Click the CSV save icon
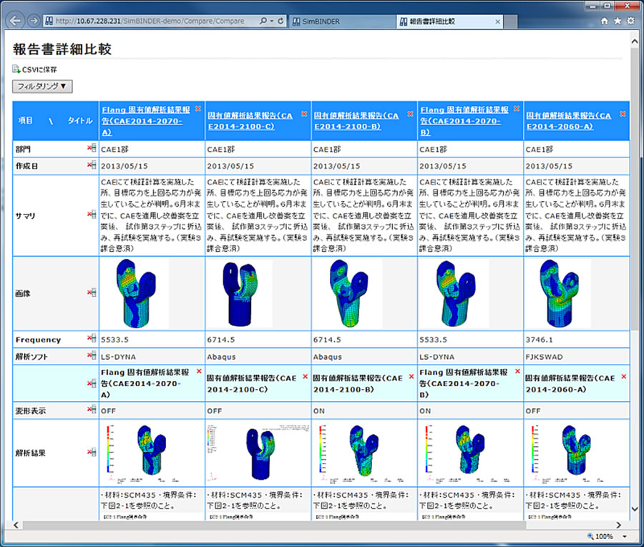This screenshot has height=547, width=644. tap(16, 69)
